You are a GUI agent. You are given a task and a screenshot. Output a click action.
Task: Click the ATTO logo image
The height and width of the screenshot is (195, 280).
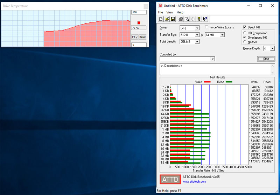(x=170, y=179)
